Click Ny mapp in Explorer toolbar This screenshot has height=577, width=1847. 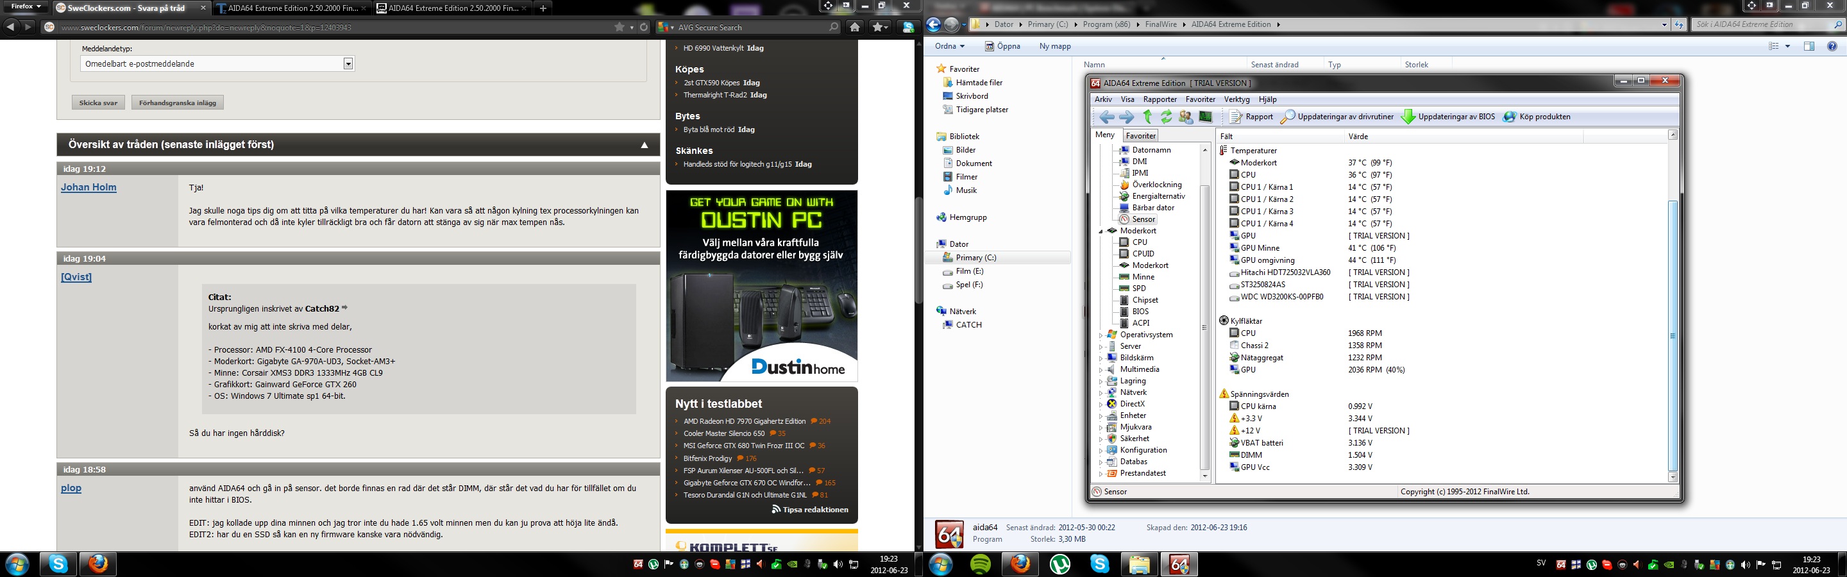1055,46
